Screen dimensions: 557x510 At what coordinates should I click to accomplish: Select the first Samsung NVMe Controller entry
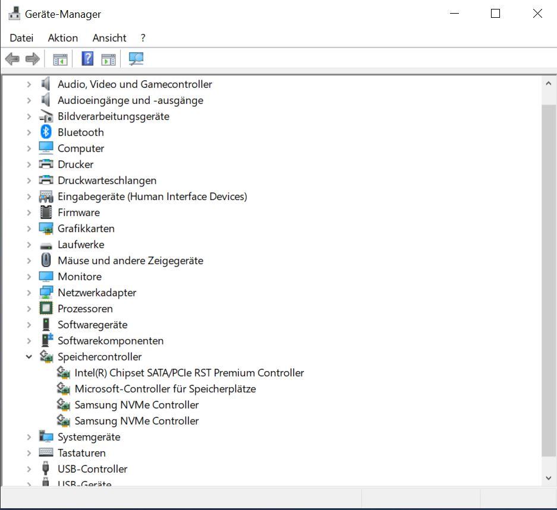click(x=136, y=404)
